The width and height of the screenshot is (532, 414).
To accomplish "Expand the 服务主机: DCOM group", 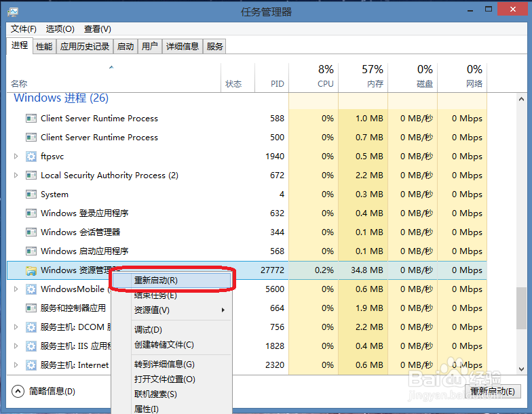I will pyautogui.click(x=16, y=327).
